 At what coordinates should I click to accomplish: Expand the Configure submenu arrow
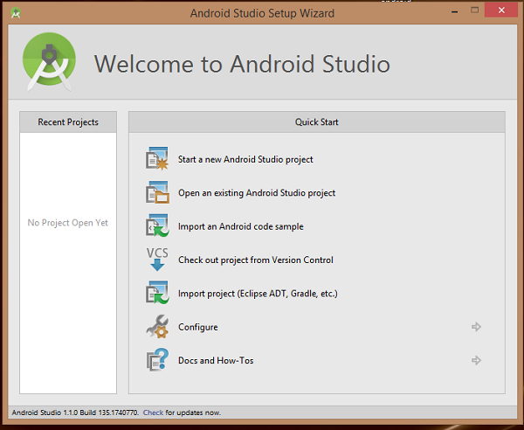(x=476, y=327)
